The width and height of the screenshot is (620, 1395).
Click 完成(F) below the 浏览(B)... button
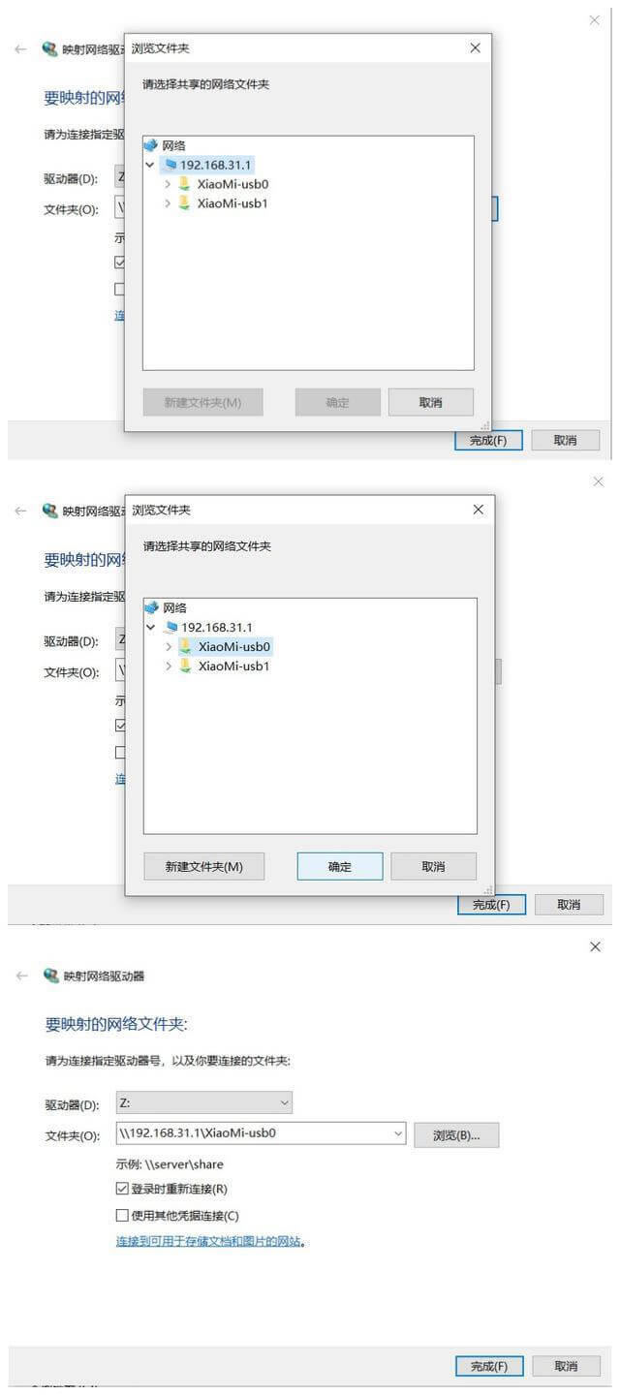click(489, 1366)
